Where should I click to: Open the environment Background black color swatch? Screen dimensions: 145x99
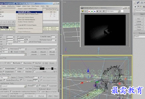click(x=42, y=68)
